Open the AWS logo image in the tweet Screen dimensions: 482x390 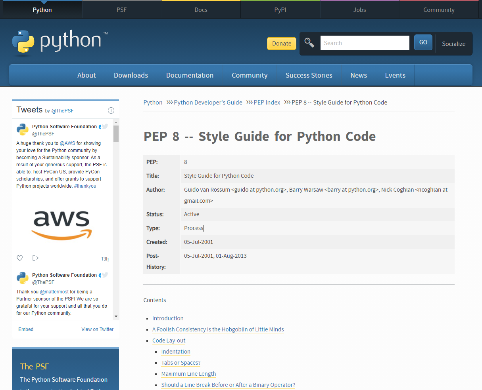click(62, 225)
